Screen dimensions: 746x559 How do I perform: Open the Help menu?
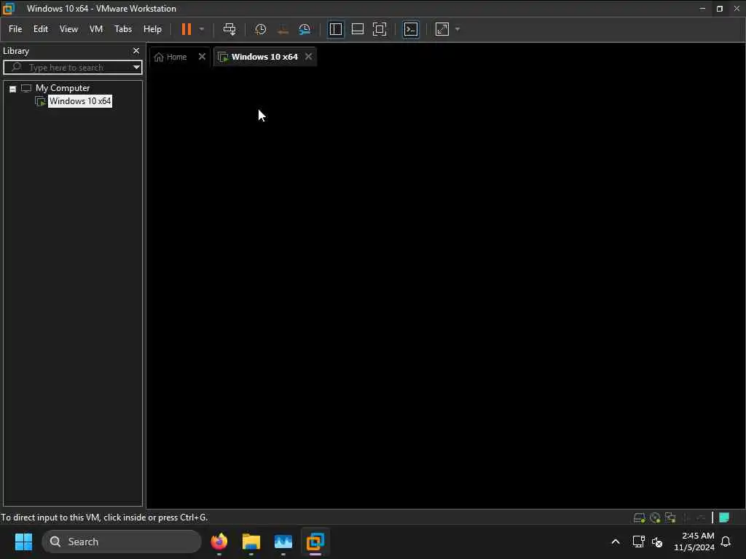[x=152, y=29]
